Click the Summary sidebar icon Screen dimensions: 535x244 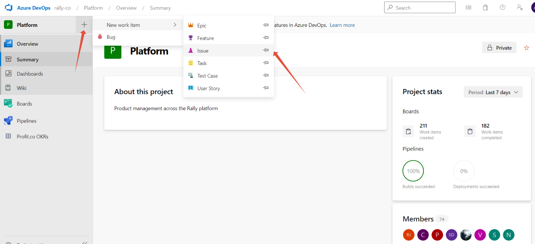[x=9, y=59]
